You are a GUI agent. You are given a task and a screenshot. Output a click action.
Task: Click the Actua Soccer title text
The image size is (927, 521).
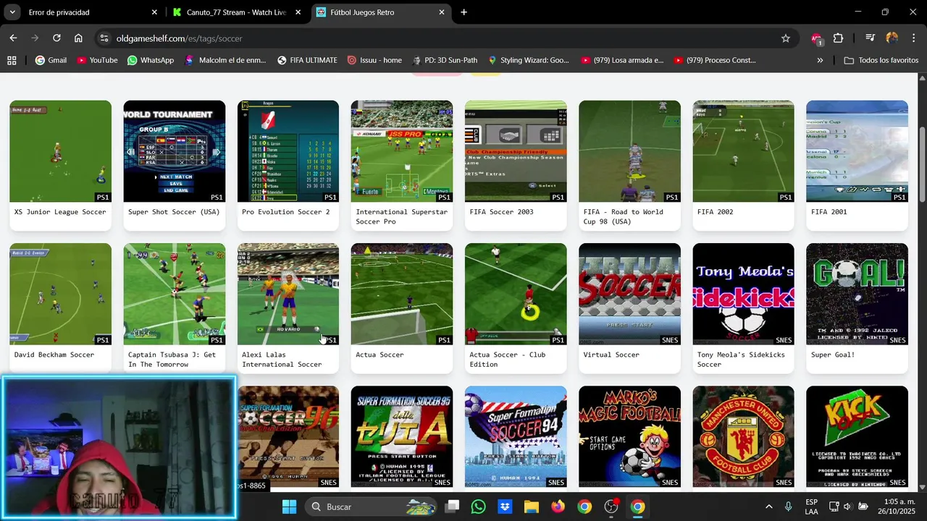click(379, 355)
